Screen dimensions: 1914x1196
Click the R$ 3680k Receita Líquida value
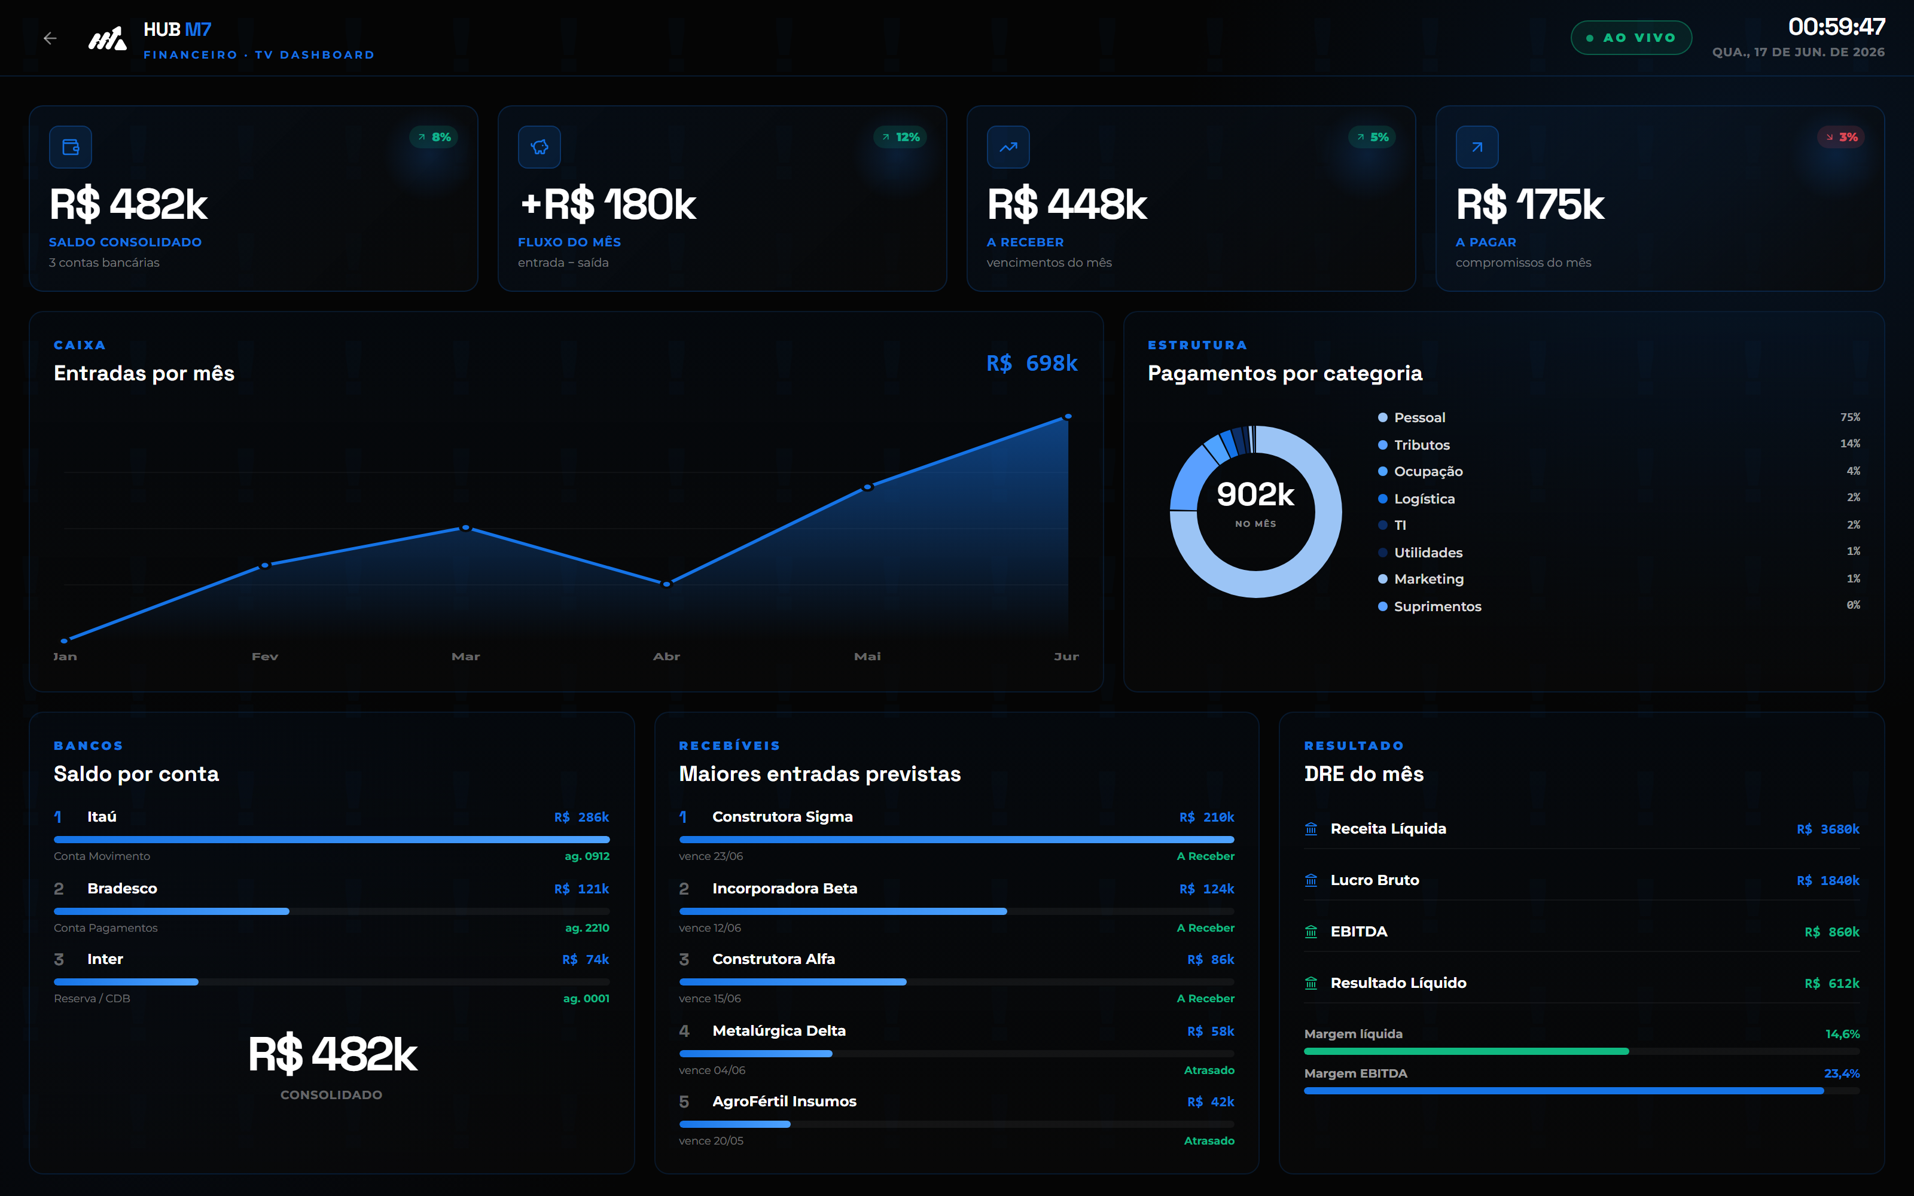[x=1828, y=829]
